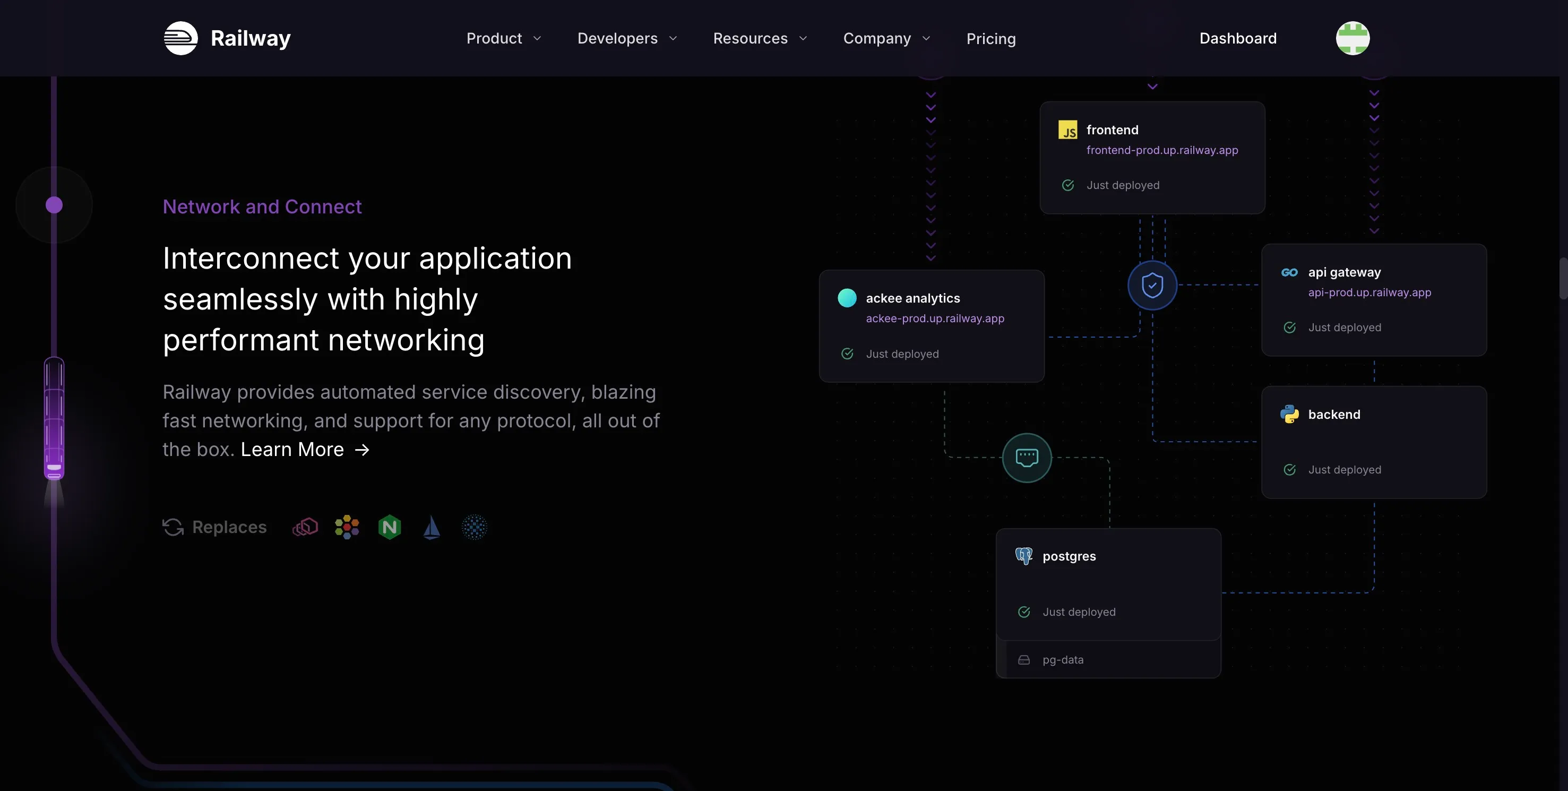Click the purple timeline dot marker
This screenshot has height=791, width=1568.
tap(54, 205)
